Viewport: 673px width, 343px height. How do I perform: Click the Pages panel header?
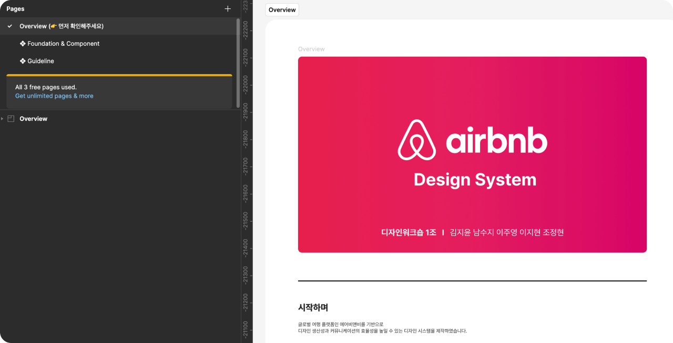15,9
